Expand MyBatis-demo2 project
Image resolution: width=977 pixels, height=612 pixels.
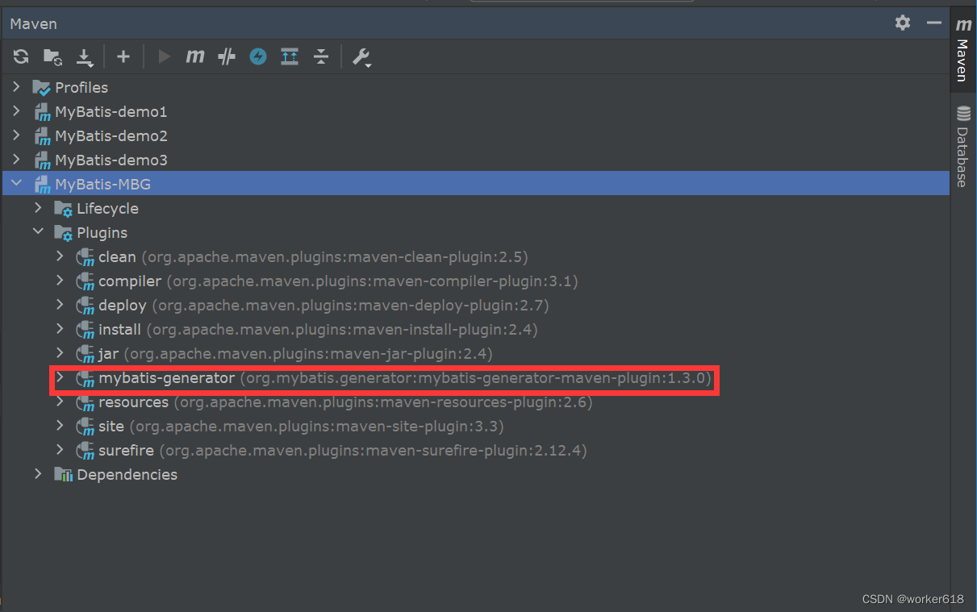[16, 135]
